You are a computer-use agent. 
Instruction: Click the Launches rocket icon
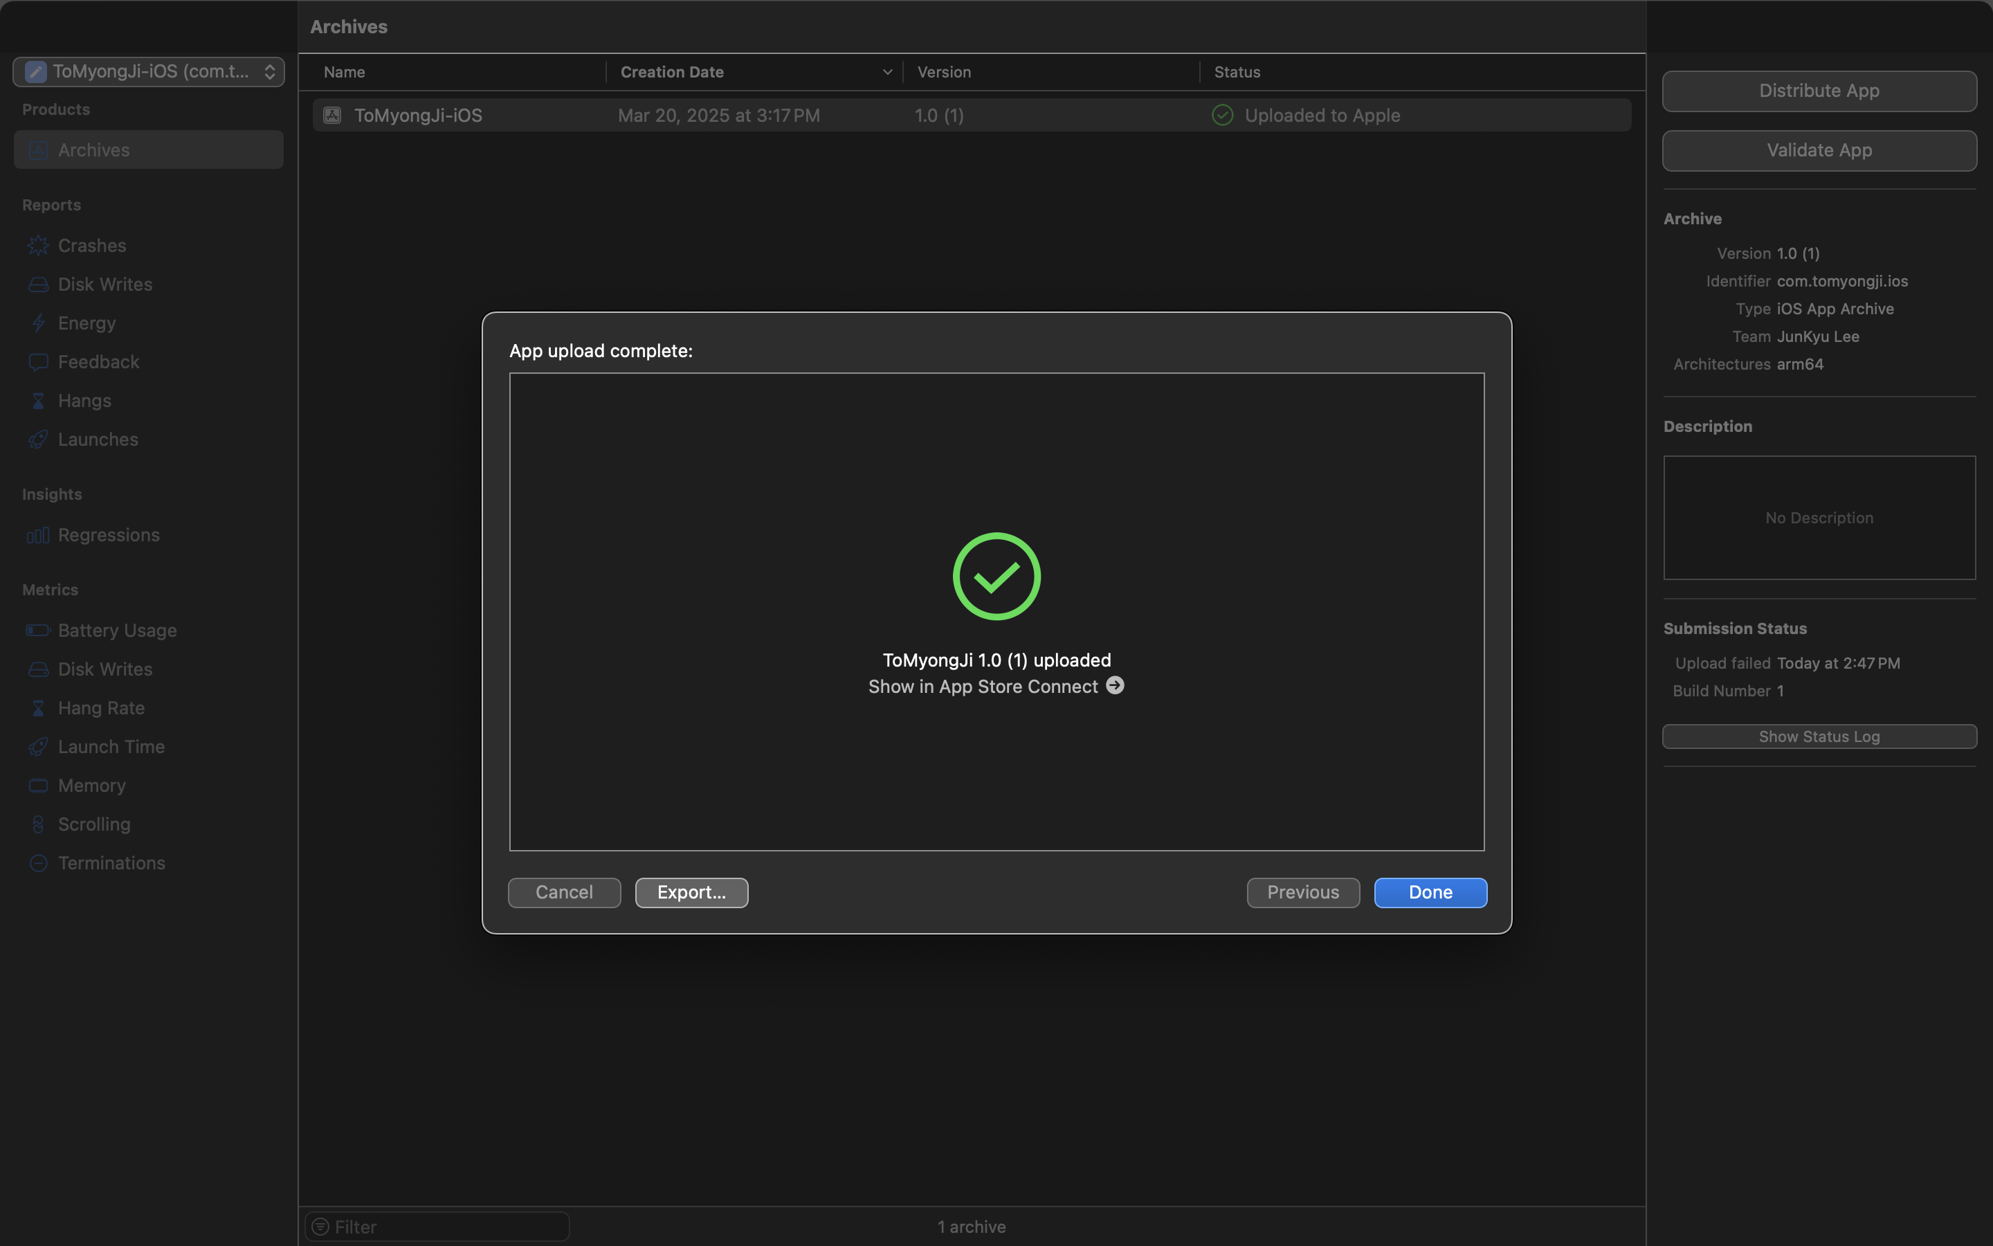click(38, 440)
